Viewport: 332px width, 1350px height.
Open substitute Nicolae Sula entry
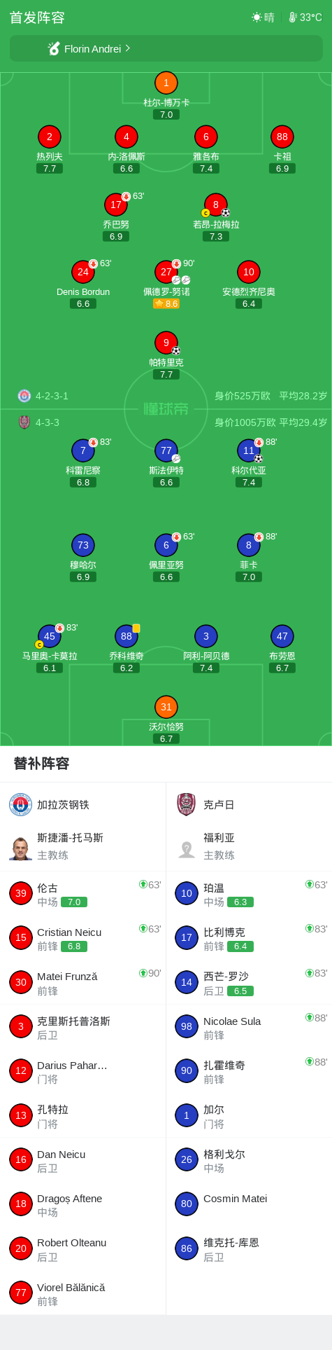click(249, 1027)
